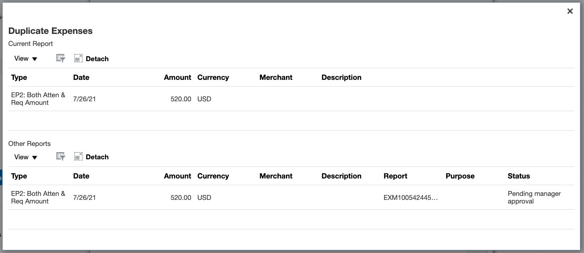Select the EXM100542445 report cell
Image resolution: width=584 pixels, height=253 pixels.
click(x=410, y=197)
